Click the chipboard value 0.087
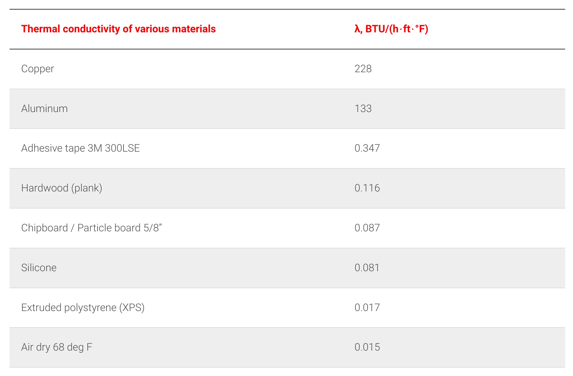 pos(367,228)
